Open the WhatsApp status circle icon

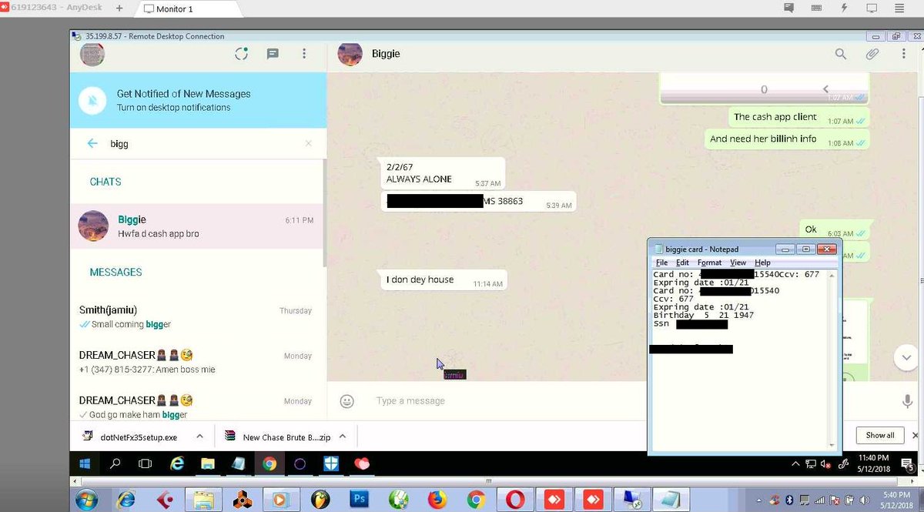point(242,54)
